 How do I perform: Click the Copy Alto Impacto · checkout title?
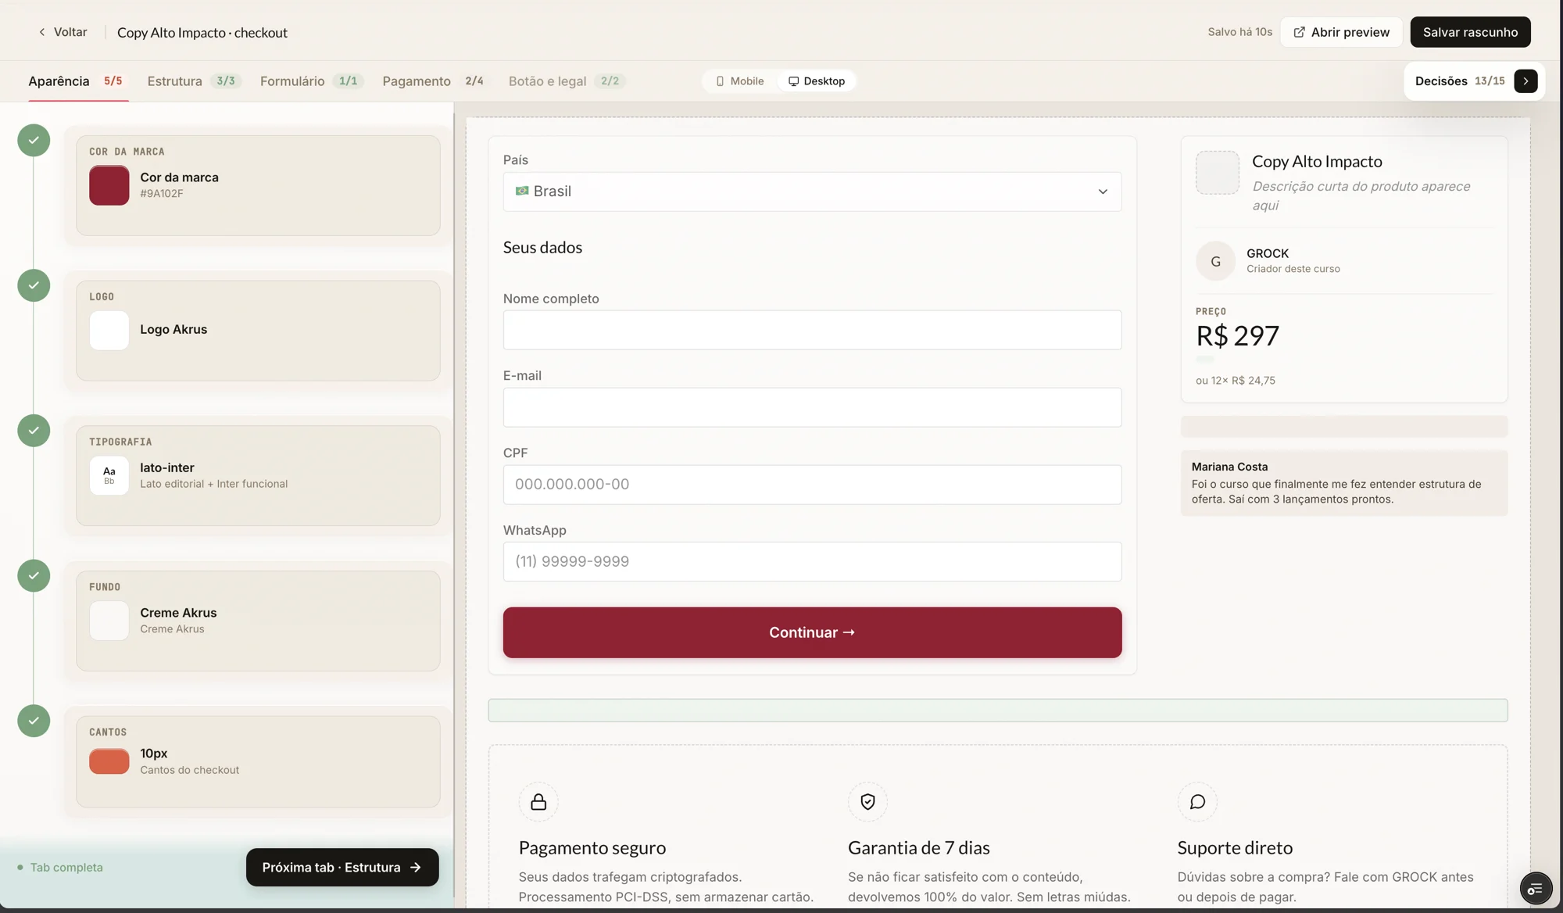point(202,33)
